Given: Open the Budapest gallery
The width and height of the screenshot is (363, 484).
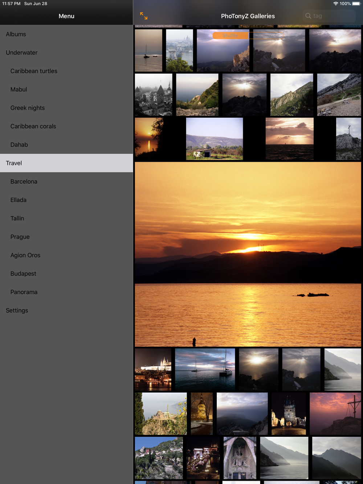Looking at the screenshot, I should [66, 274].
